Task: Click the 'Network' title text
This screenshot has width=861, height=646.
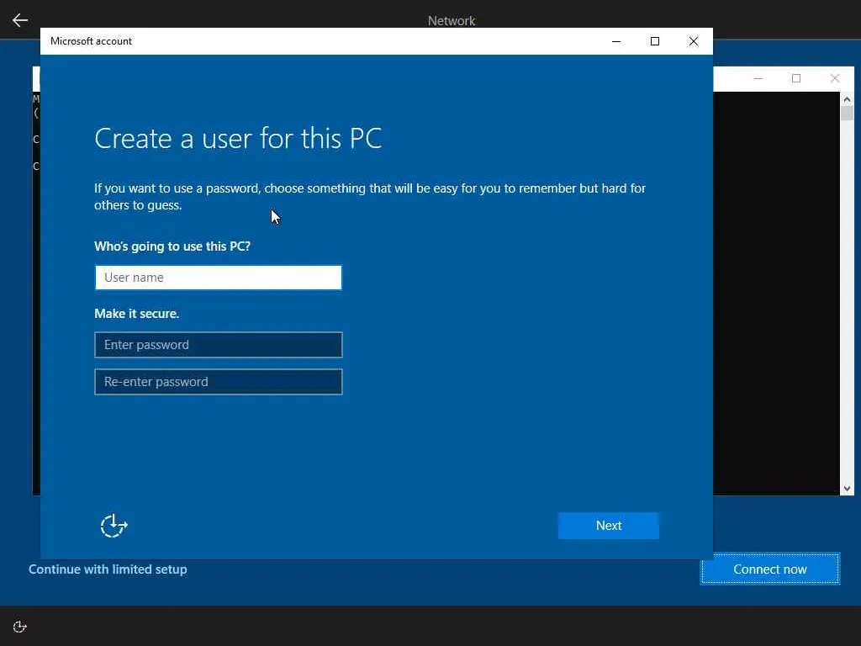Action: click(x=452, y=21)
